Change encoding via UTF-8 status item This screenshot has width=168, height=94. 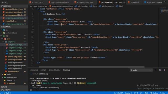point(136,93)
